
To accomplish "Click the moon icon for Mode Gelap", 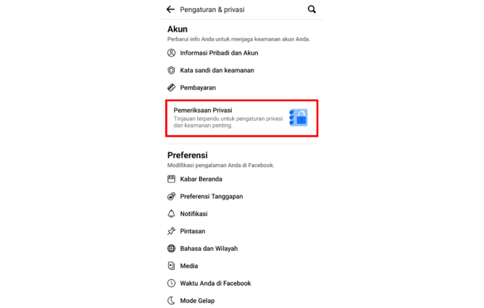I will pos(171,301).
